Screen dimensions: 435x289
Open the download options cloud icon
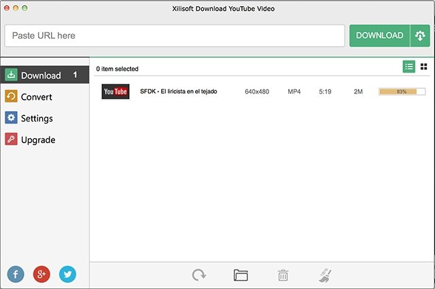[x=420, y=36]
